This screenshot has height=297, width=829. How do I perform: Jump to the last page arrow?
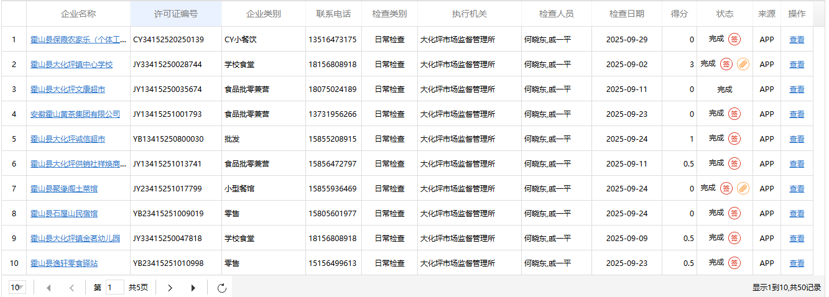(x=193, y=288)
